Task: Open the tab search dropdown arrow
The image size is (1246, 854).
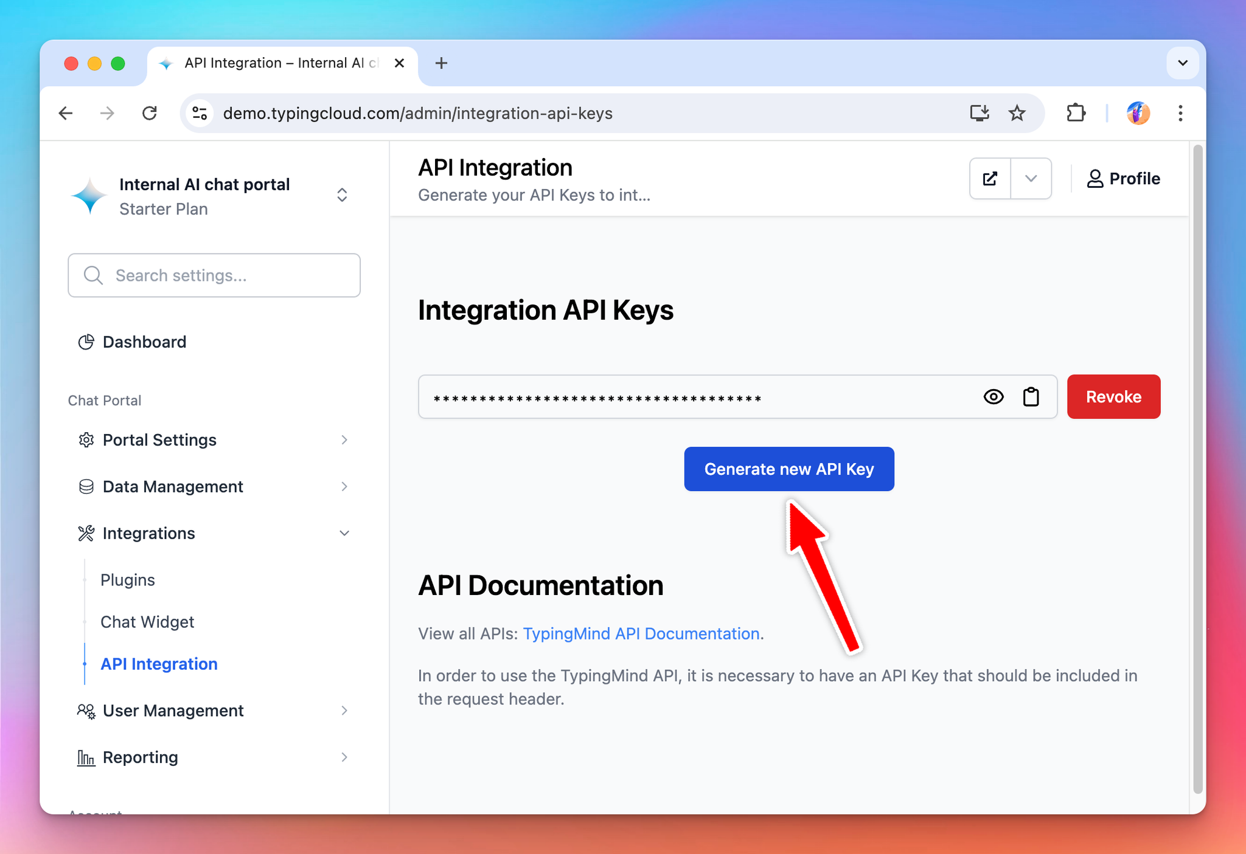Action: tap(1183, 63)
